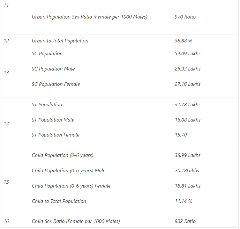The image size is (240, 229).
Task: Click Urban to Total Population text
Action: [x=60, y=41]
